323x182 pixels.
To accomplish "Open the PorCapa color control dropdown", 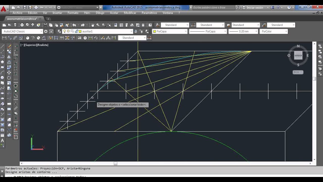I will pos(186,31).
